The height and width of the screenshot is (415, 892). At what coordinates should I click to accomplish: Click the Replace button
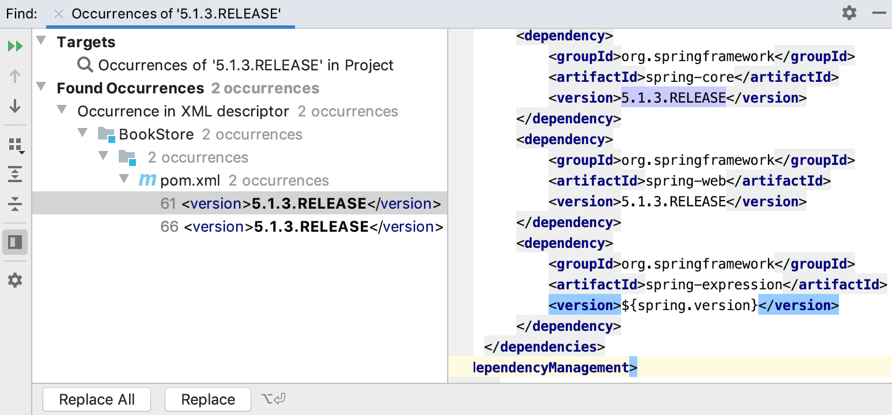click(208, 399)
